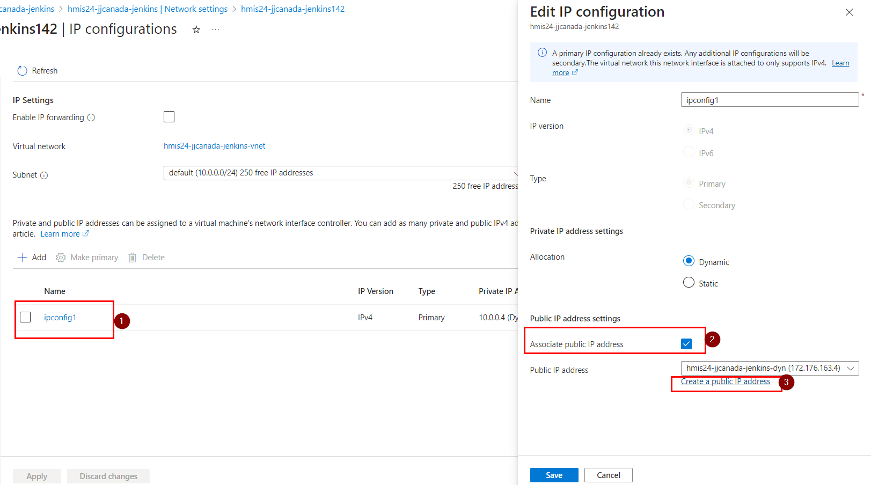The height and width of the screenshot is (485, 871).
Task: Click the Subnet info icon
Action: tap(44, 175)
